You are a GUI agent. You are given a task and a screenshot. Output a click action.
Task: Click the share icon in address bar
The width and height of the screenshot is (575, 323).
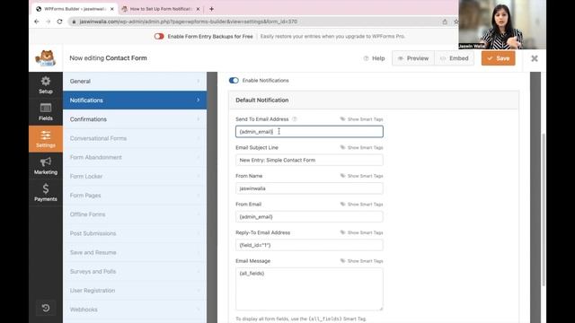[x=445, y=22]
